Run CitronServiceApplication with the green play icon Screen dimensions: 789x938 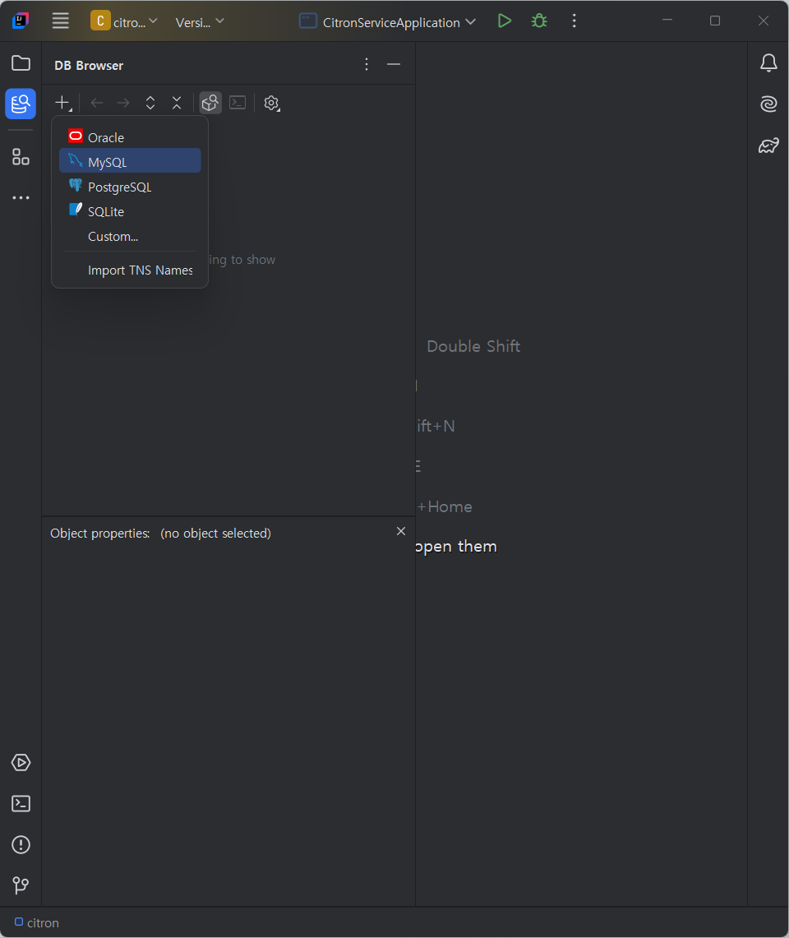(x=505, y=21)
